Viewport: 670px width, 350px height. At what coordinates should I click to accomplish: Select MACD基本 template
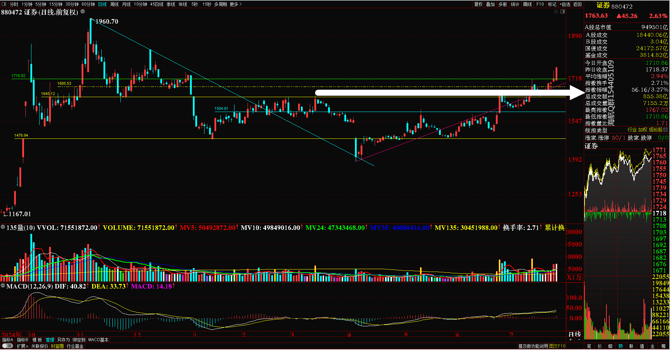98,340
